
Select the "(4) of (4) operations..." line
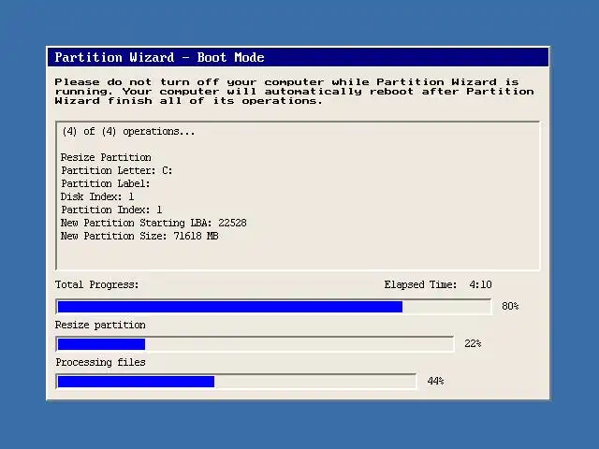[128, 131]
